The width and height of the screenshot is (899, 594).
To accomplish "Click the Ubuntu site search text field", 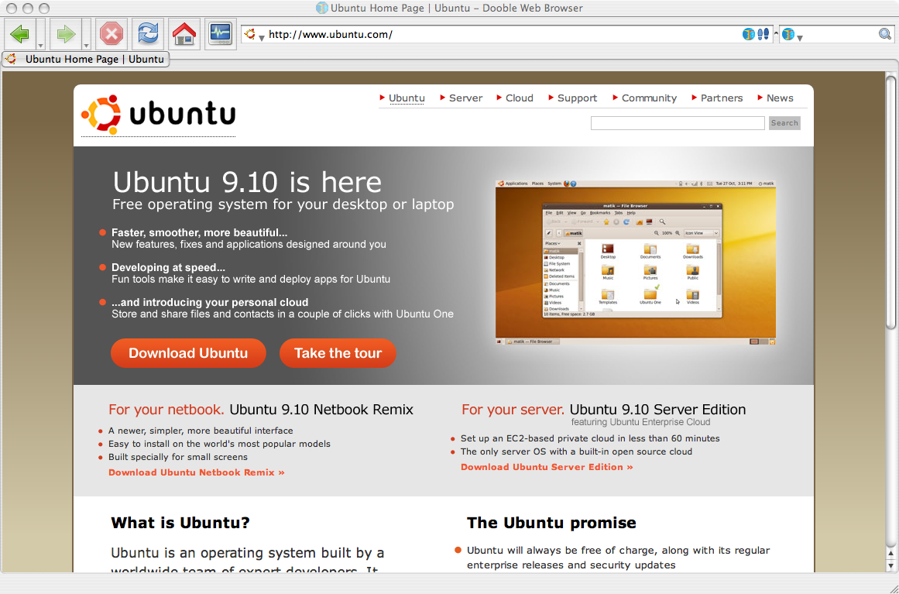I will 678,123.
